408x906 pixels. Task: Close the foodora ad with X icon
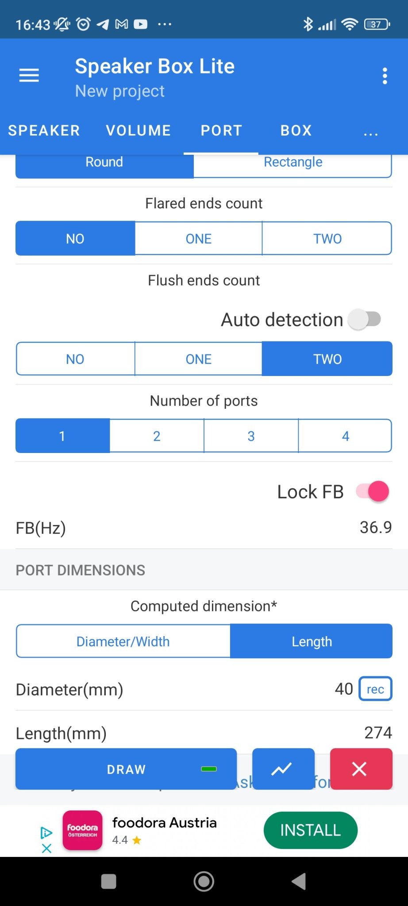(x=46, y=848)
